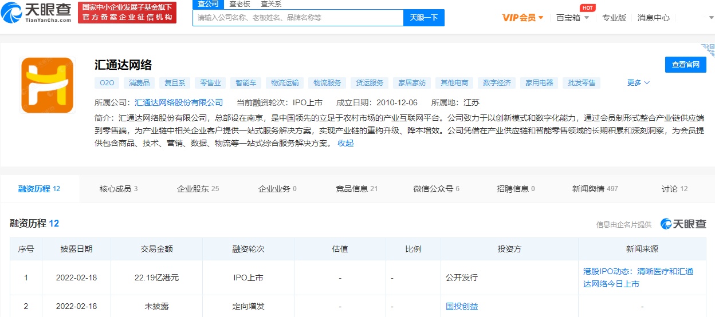Screen dimensions: 715x317
Task: Click the 交易金额 column header
Action: (156, 249)
